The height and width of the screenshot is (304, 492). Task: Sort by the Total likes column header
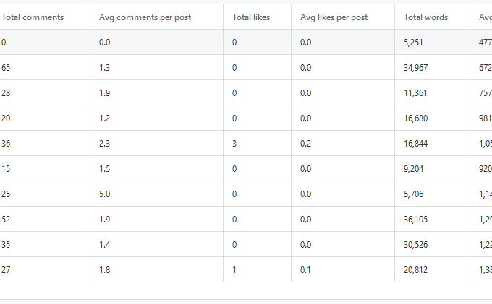point(251,17)
